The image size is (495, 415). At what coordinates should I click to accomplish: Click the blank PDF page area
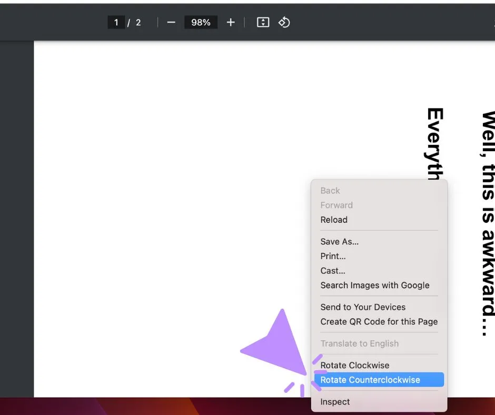coord(158,211)
